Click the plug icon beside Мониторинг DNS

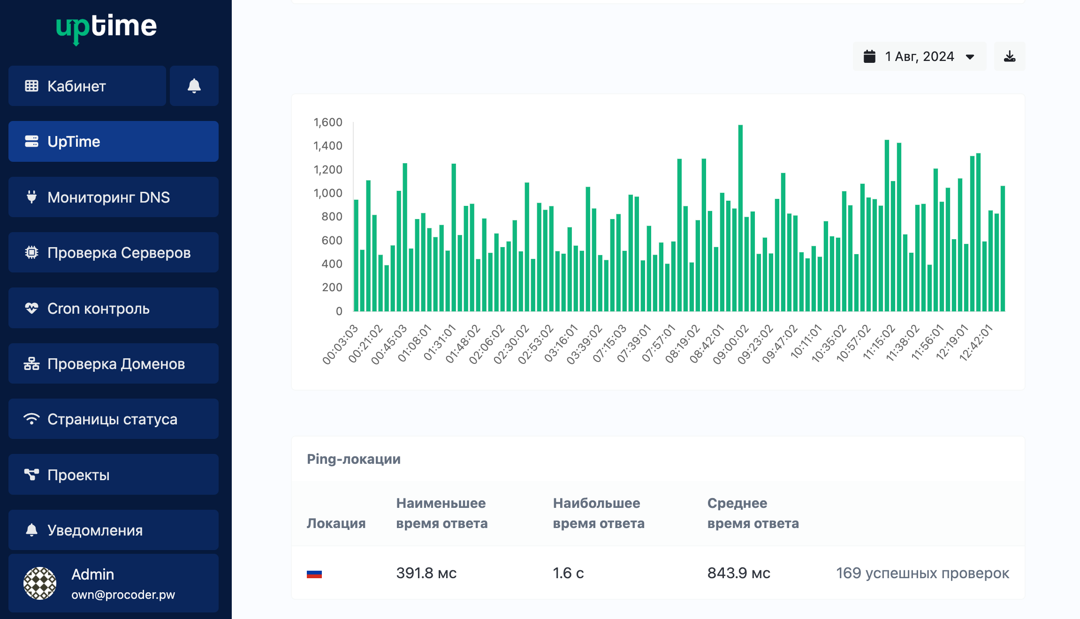[x=31, y=197]
